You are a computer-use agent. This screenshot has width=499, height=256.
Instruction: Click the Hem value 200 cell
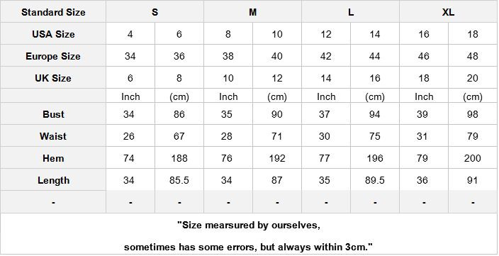[x=473, y=158]
